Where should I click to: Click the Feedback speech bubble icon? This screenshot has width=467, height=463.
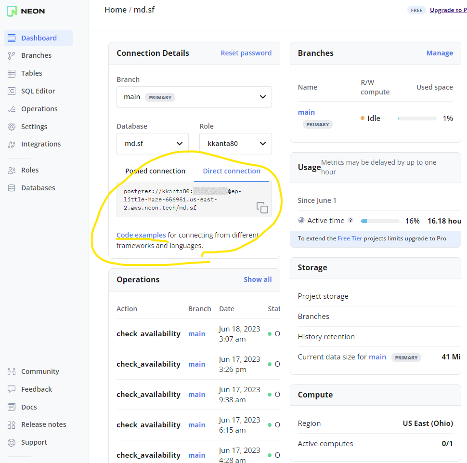(12, 389)
